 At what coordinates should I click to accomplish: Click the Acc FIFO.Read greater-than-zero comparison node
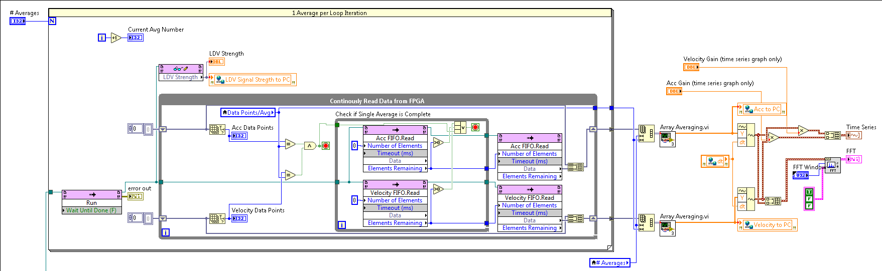[438, 143]
